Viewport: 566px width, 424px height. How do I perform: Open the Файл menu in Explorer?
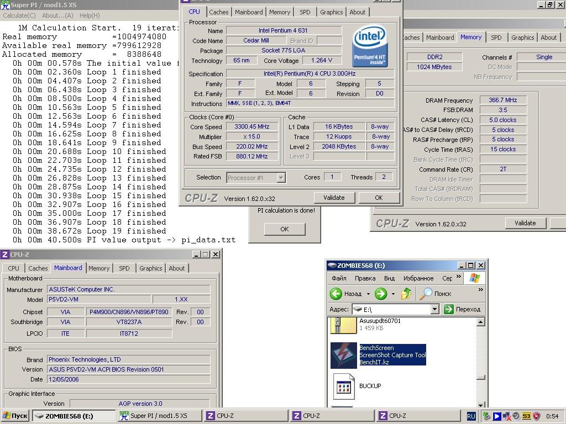pyautogui.click(x=339, y=278)
